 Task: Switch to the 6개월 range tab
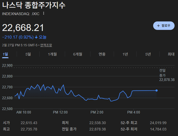coord(77,54)
